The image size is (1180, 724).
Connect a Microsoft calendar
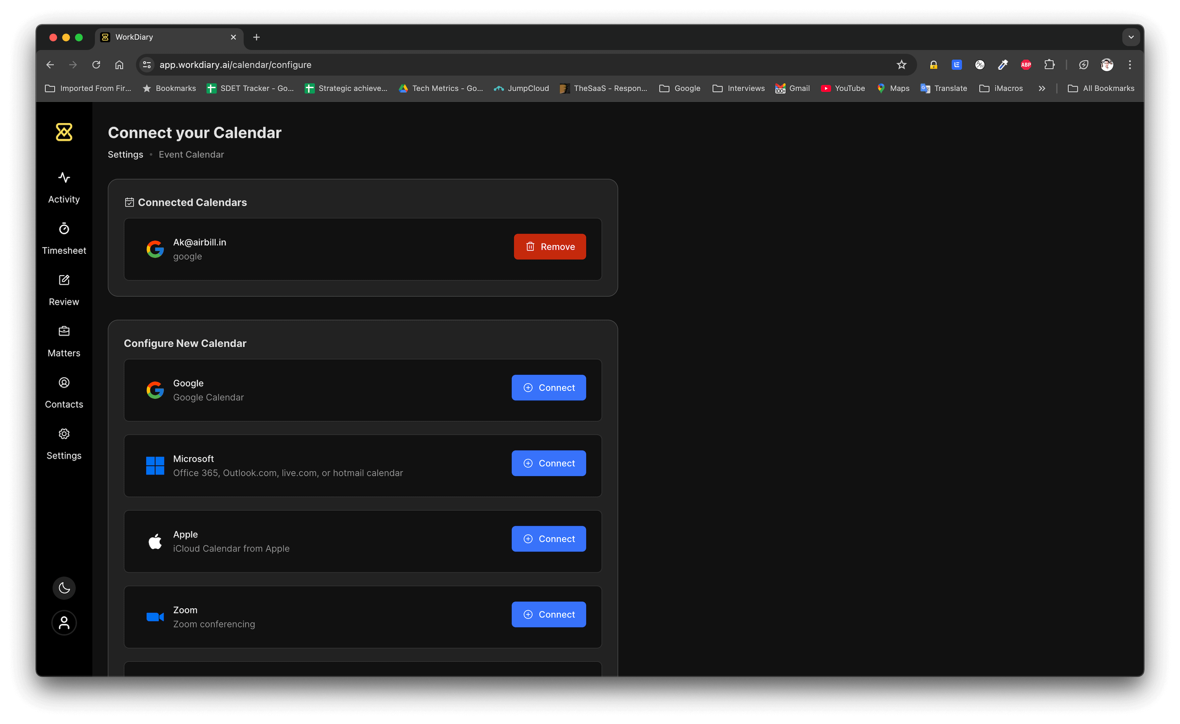pos(549,464)
